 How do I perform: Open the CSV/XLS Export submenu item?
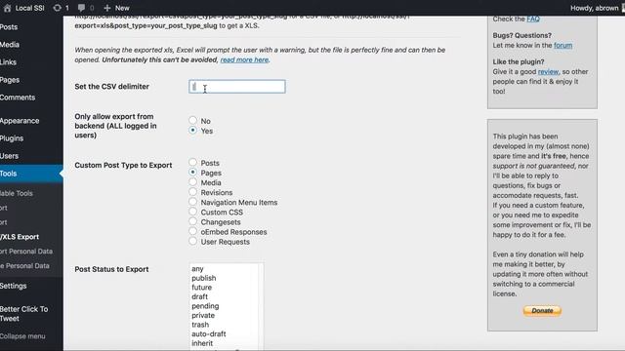click(20, 237)
